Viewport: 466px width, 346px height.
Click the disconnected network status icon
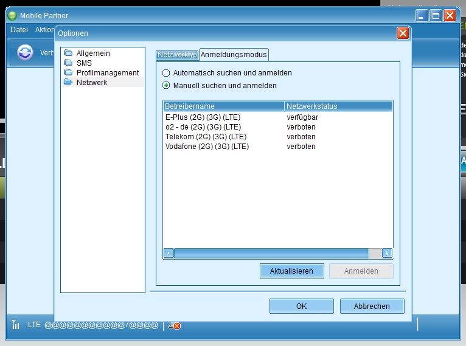(x=175, y=325)
